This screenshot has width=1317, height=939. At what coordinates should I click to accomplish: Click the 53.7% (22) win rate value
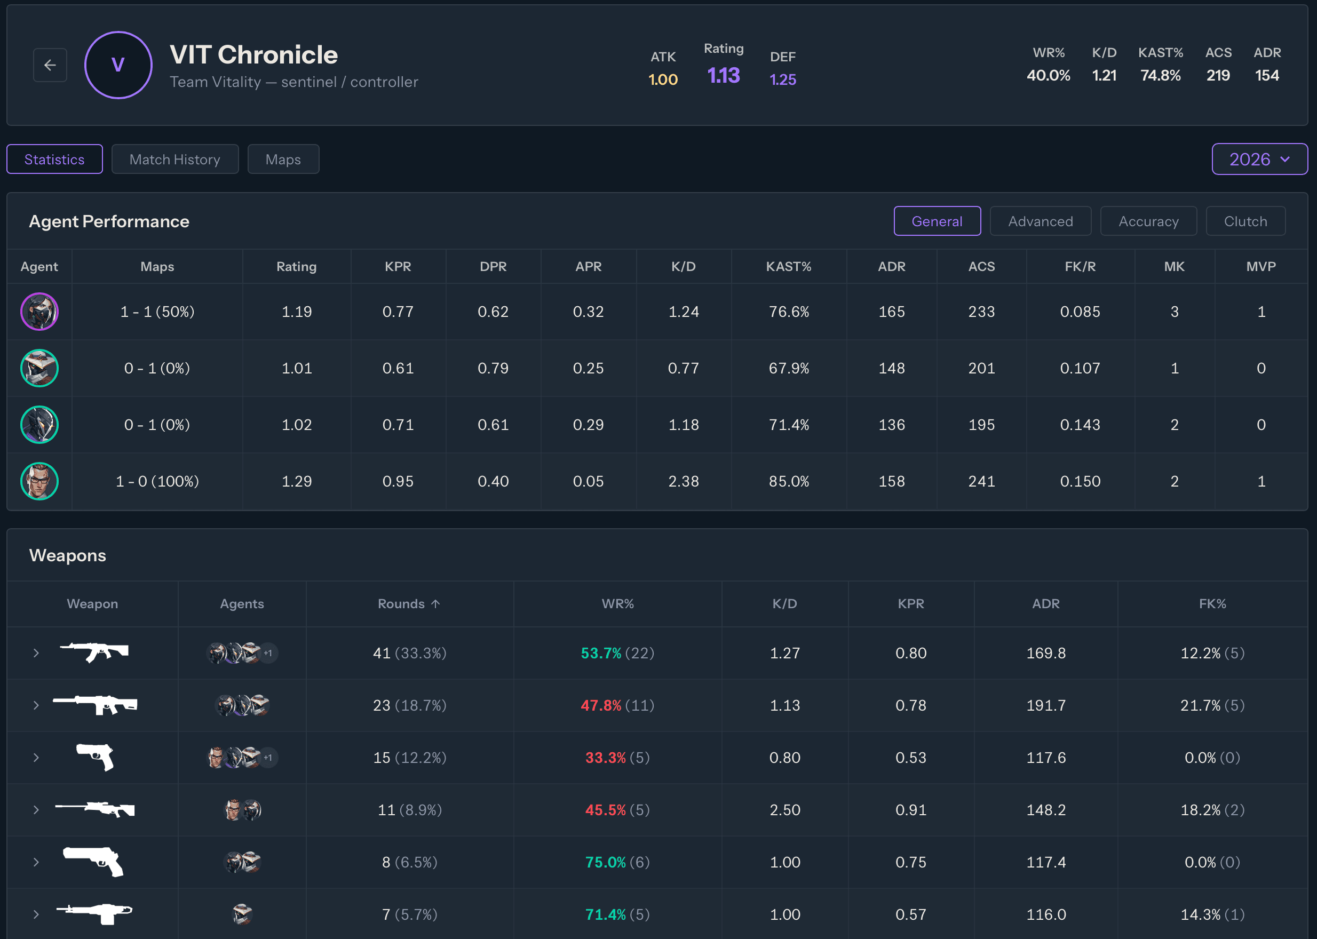click(617, 653)
